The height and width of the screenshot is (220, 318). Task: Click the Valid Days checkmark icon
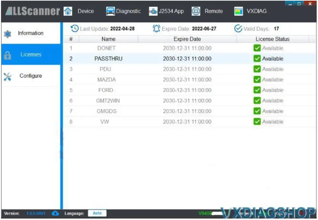tap(238, 28)
